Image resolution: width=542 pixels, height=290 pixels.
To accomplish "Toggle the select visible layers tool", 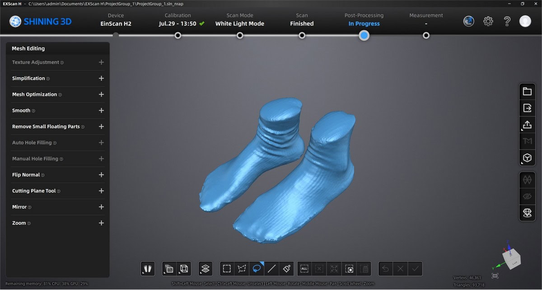I will point(206,269).
